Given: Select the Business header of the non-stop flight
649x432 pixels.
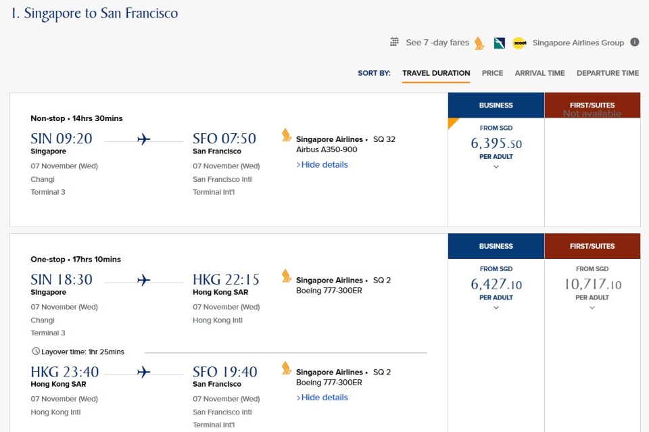Looking at the screenshot, I should pyautogui.click(x=496, y=105).
